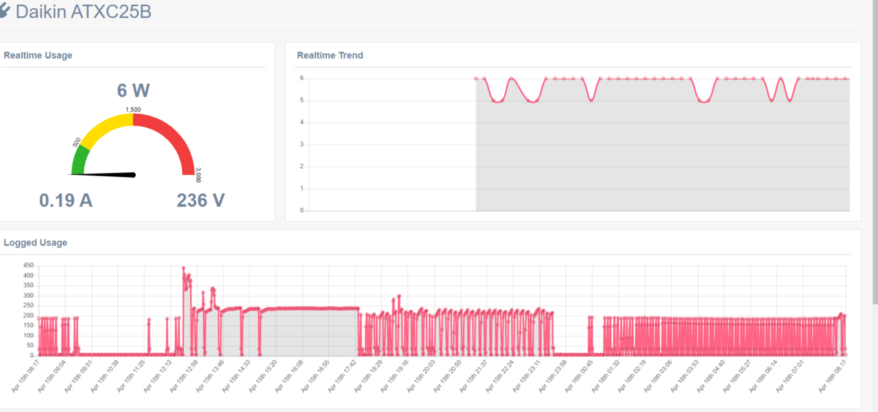Viewport: 878px width, 412px height.
Task: Click the highest peak in Logged Usage chart
Action: point(183,269)
